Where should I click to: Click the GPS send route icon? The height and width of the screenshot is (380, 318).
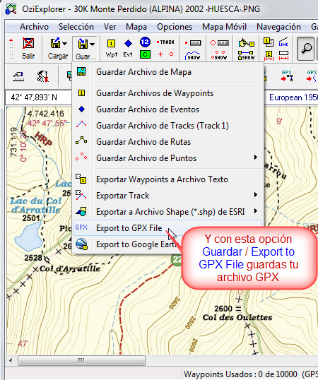(x=287, y=76)
